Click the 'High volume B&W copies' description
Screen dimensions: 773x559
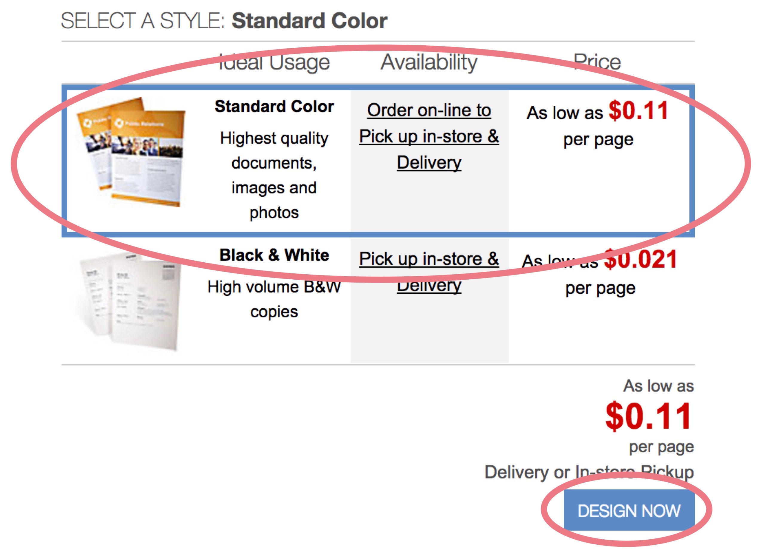[274, 299]
